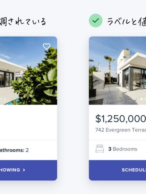Select the carousel dot on right house photo
This screenshot has width=146, height=194.
click(141, 99)
